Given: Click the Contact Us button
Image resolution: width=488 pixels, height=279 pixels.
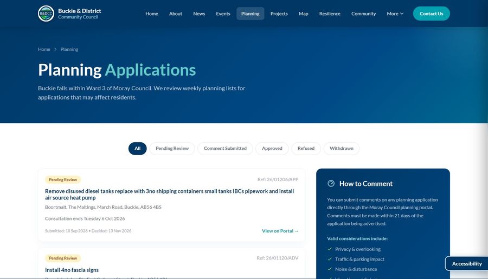Looking at the screenshot, I should click(x=432, y=14).
